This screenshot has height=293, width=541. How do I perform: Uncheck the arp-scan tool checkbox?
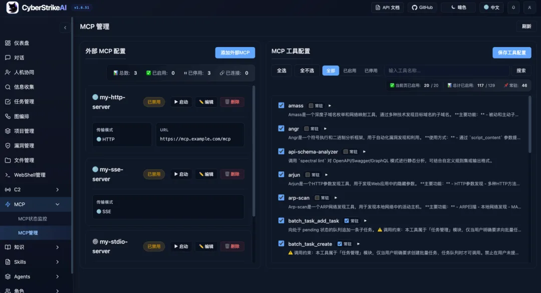[281, 197]
